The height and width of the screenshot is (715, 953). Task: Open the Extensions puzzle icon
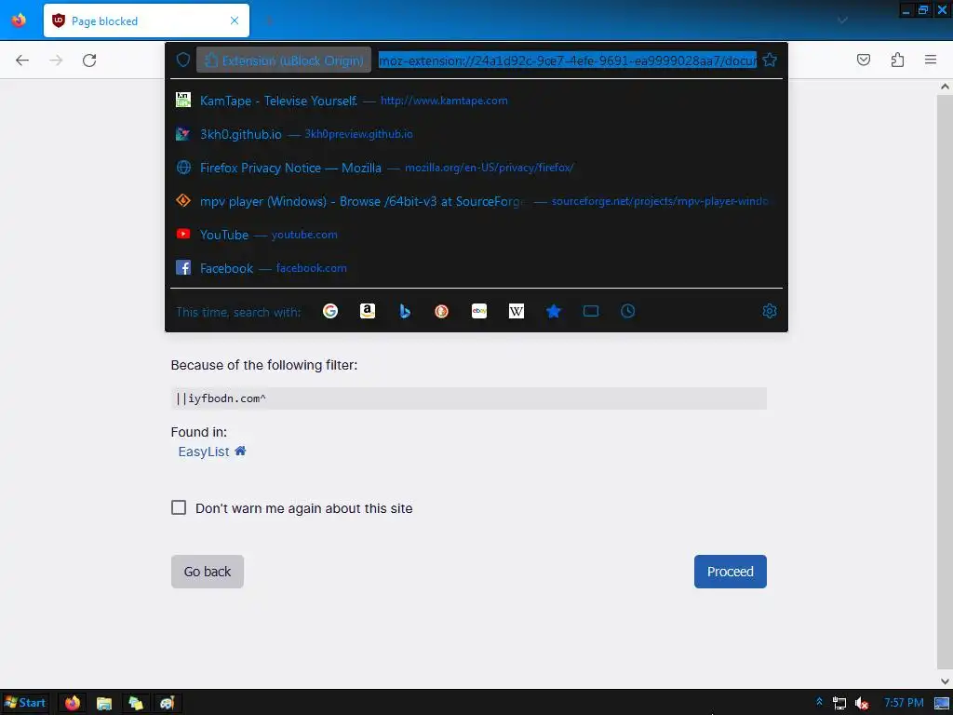click(897, 60)
